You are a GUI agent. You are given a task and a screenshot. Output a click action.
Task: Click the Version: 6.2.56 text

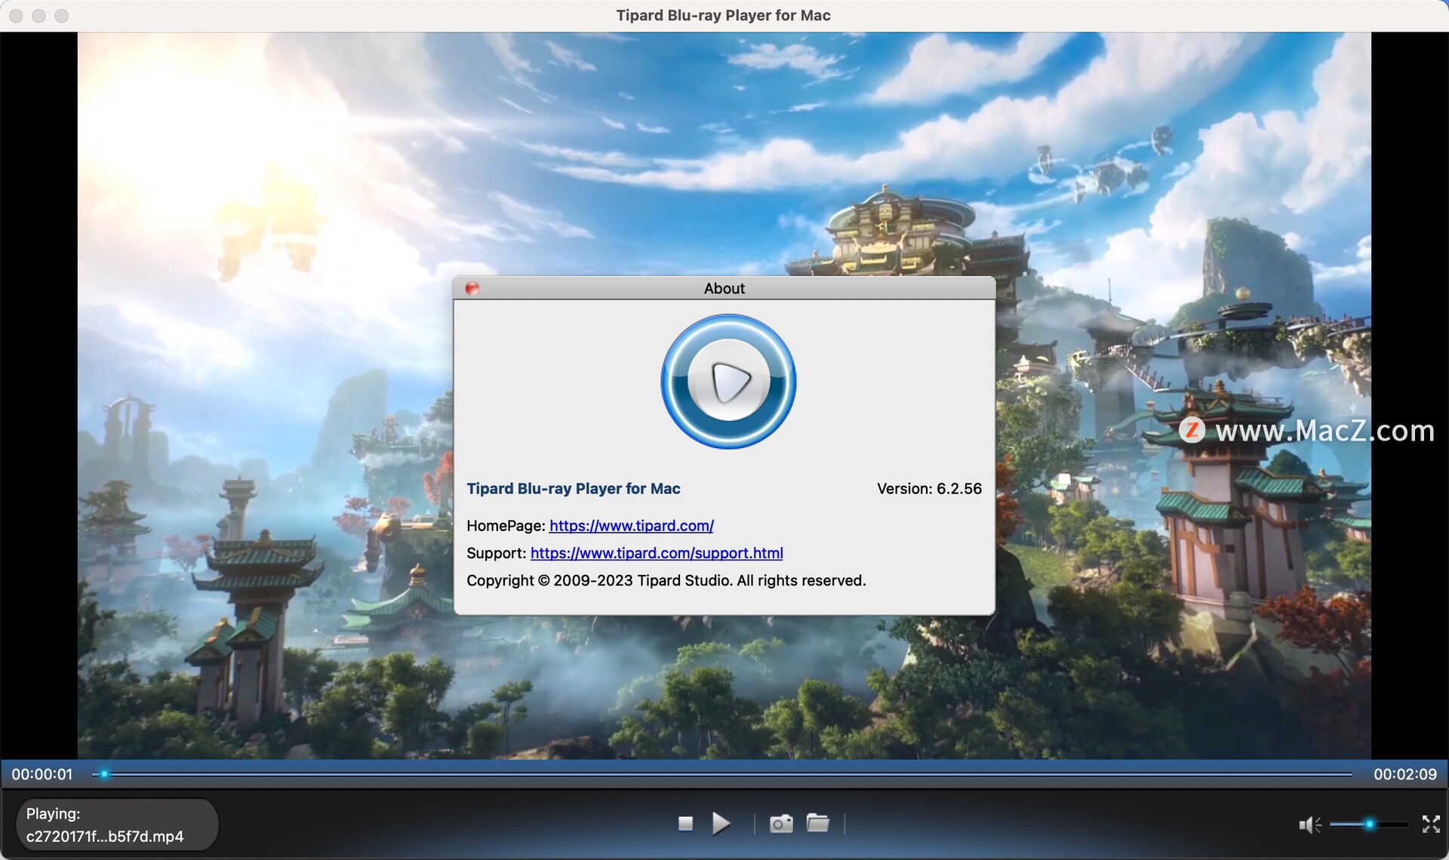point(929,489)
